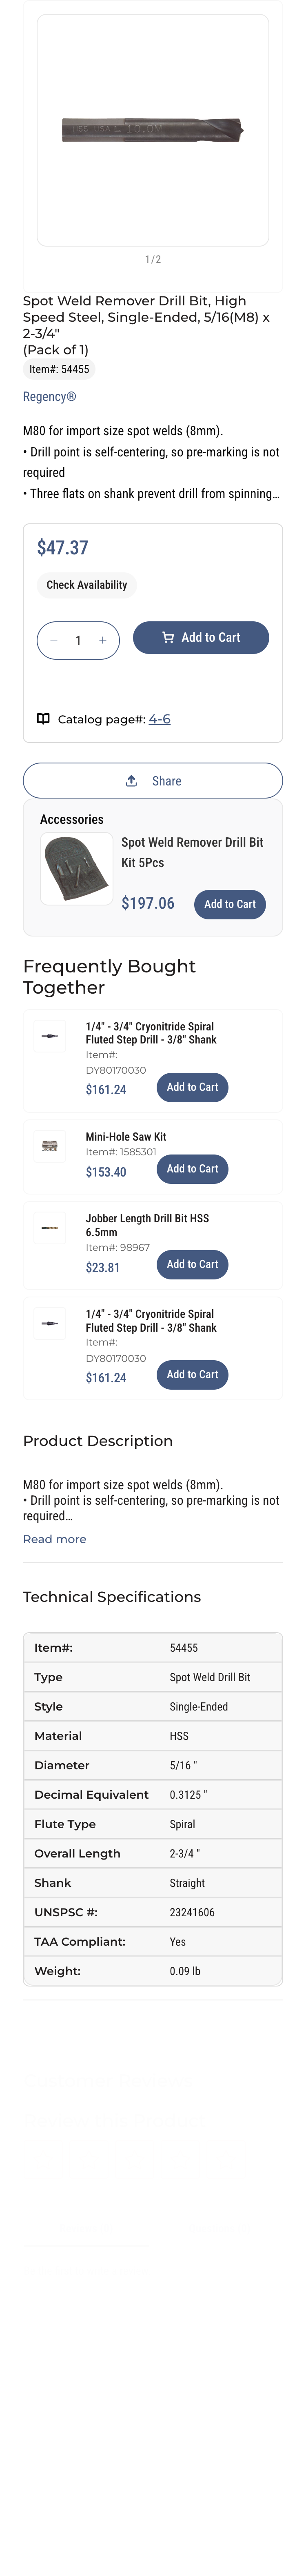Viewport: 306px width, 2576px height.
Task: Add Jobber Length Drill Bit to cart
Action: point(192,1265)
